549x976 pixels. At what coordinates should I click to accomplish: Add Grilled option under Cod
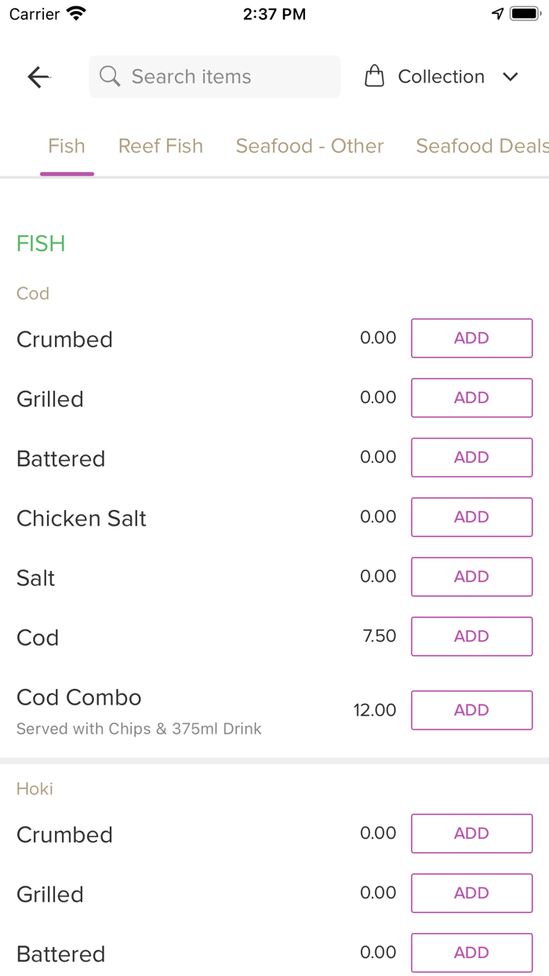(471, 398)
